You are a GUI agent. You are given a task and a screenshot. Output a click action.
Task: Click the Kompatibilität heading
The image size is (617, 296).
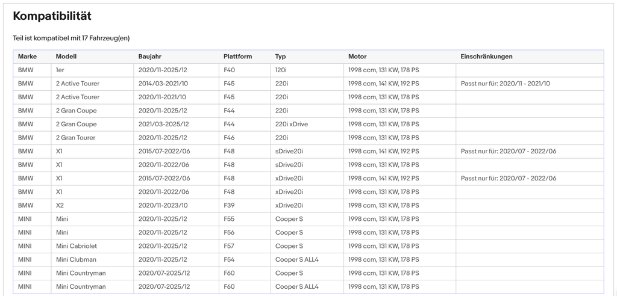tap(52, 16)
